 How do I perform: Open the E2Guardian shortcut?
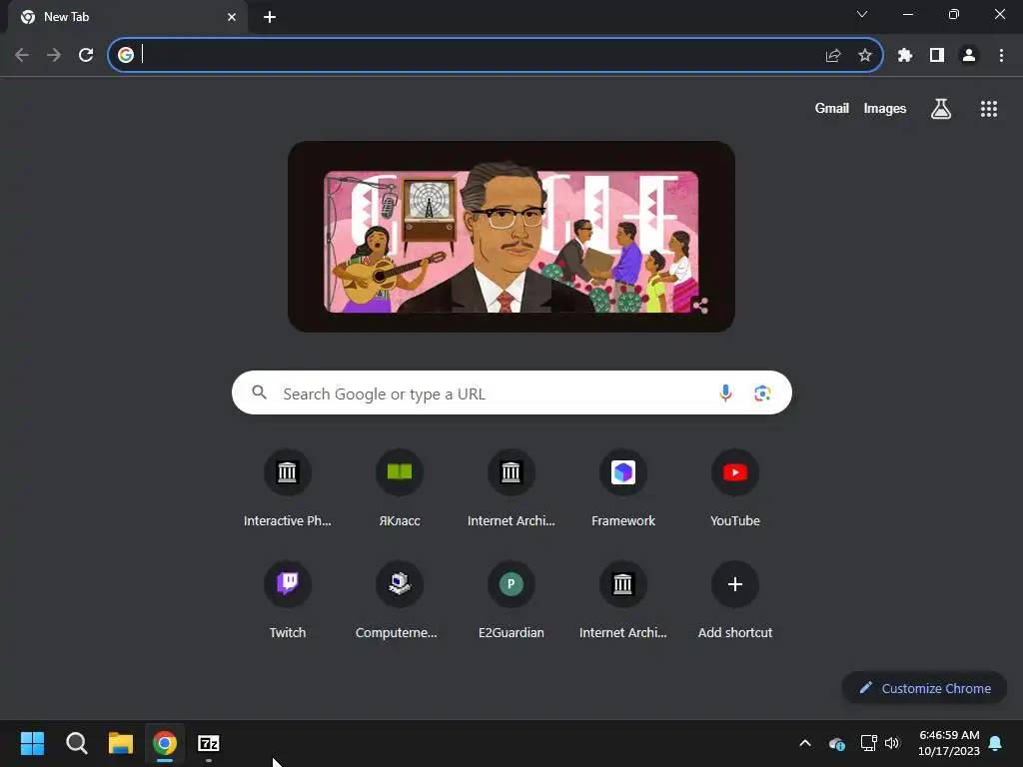[x=511, y=599]
